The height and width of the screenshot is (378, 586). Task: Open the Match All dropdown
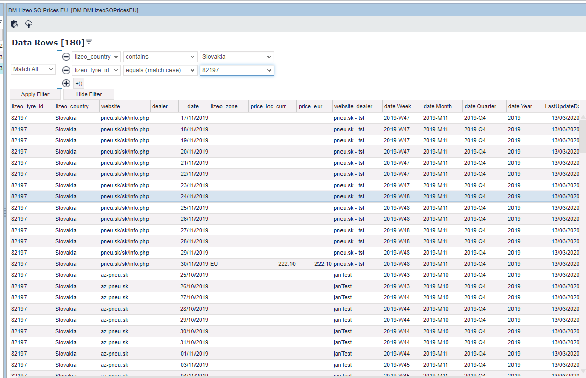(x=33, y=69)
